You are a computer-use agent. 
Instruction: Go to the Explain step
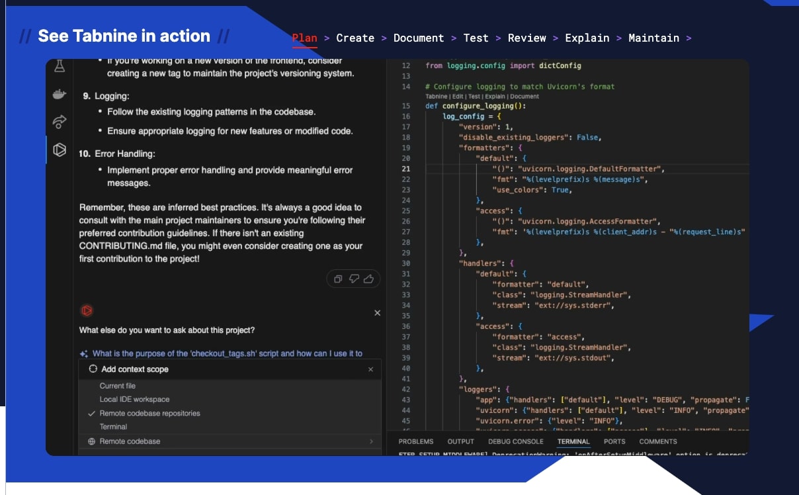[587, 38]
